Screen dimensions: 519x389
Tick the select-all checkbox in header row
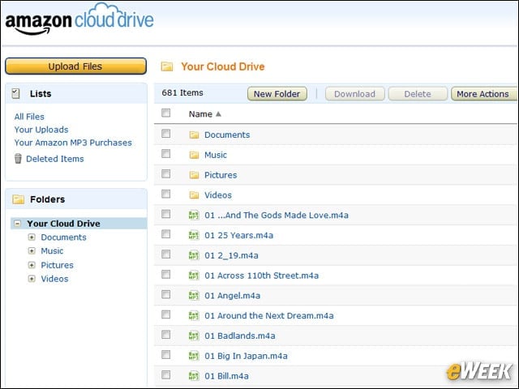tap(165, 113)
